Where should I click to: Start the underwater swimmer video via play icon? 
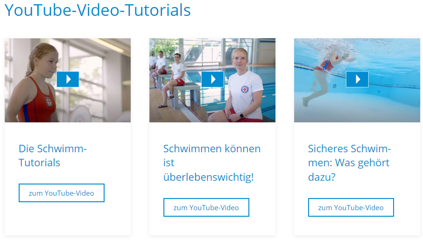[x=357, y=79]
